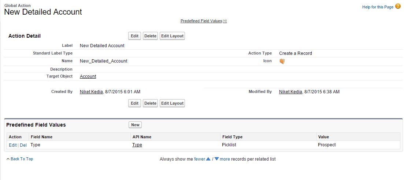Click the caret icon beside Back To Top
This screenshot has height=180, width=404.
(8, 159)
